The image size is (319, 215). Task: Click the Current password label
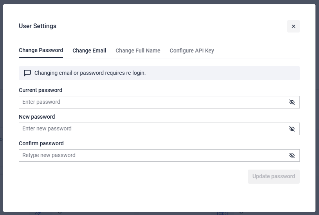click(x=40, y=90)
